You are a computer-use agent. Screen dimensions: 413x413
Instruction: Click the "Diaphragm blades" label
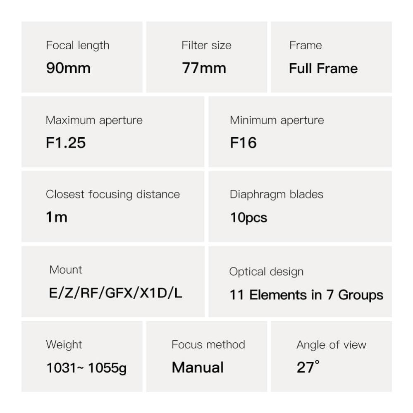tap(277, 195)
